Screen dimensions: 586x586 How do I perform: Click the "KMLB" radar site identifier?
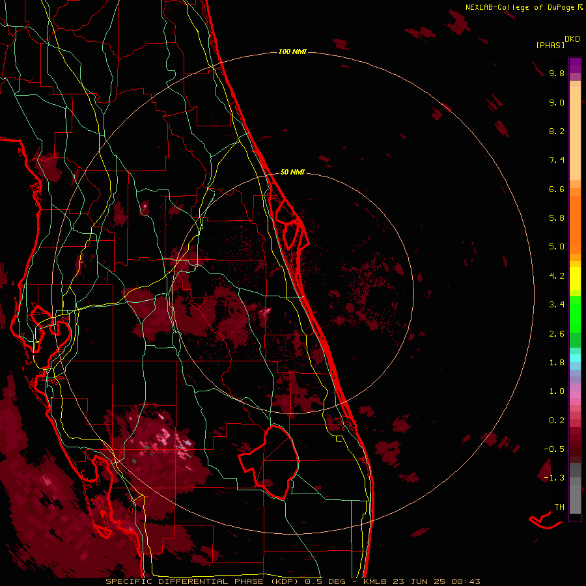[375, 581]
